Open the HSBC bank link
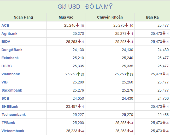The height and width of the screenshot is (135, 170). tap(7, 66)
